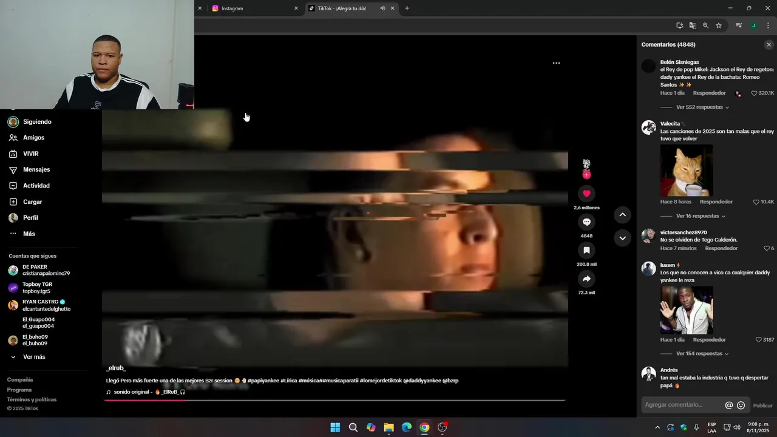
Task: Reply to Belén Sisniegas's comment
Action: [x=709, y=93]
